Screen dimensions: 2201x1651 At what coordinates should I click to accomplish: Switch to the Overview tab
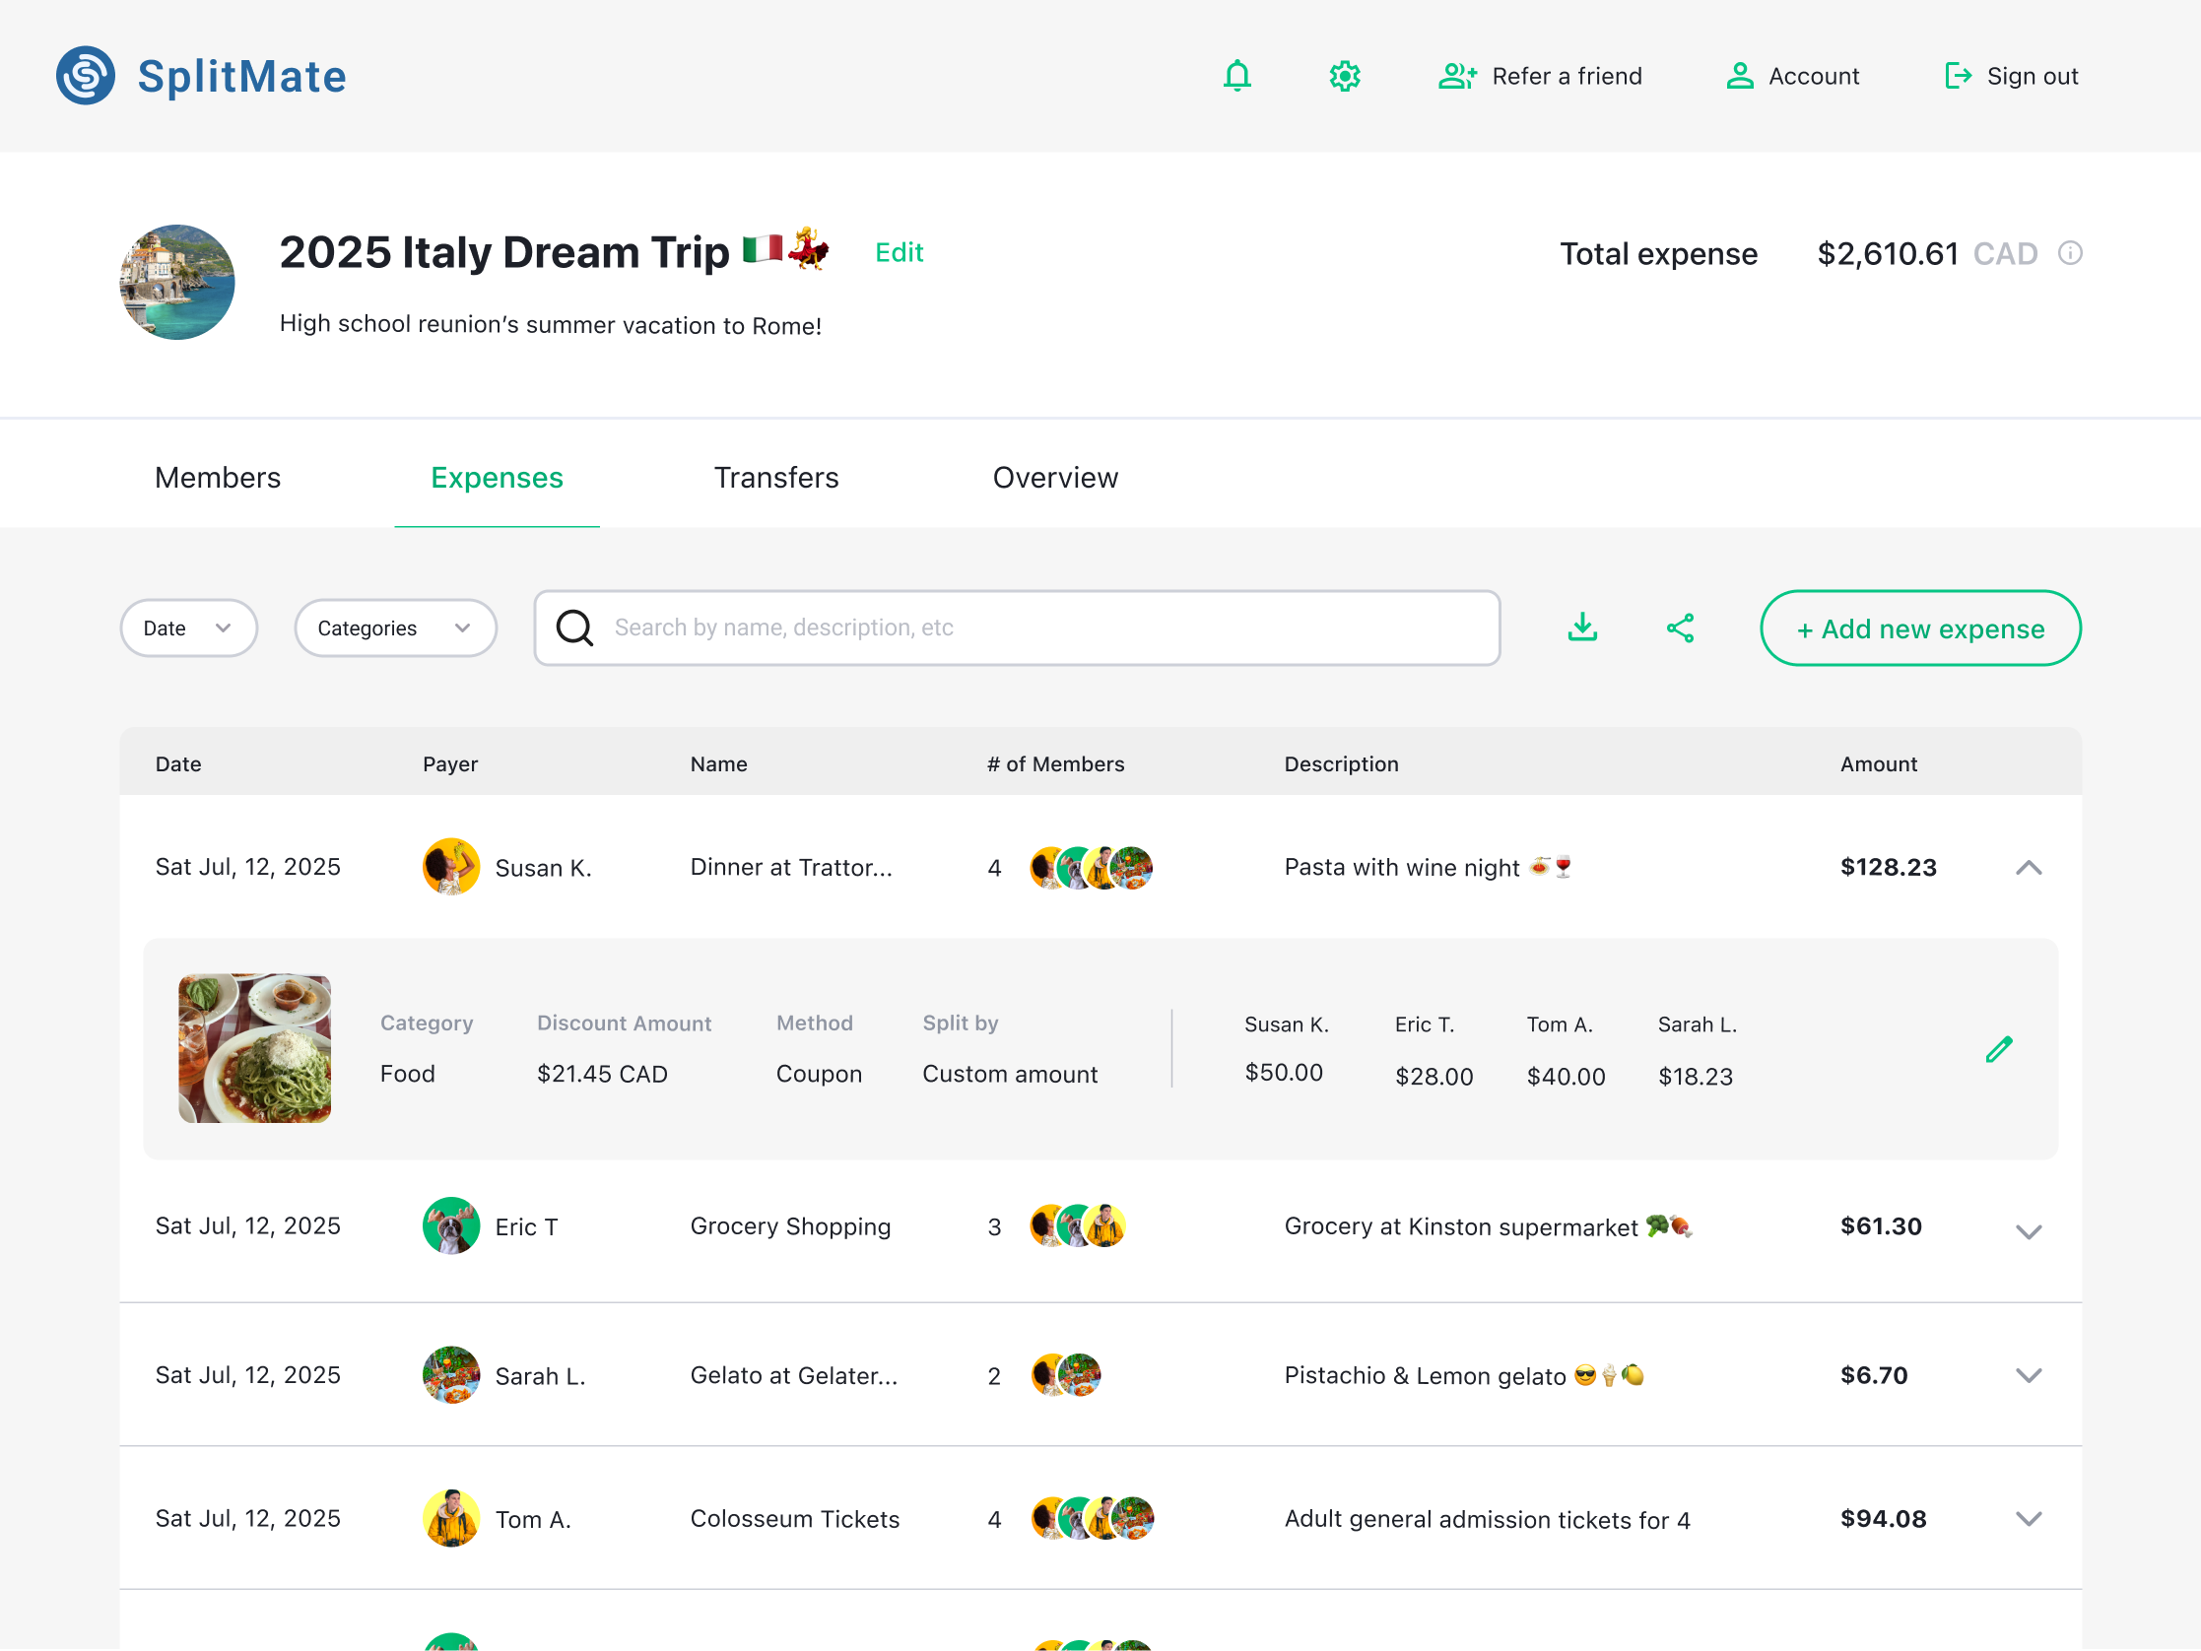point(1055,478)
